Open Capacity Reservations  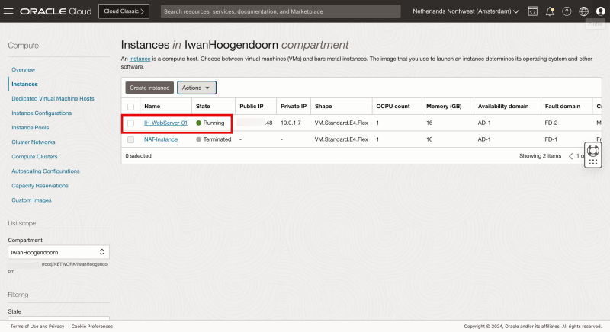pos(40,186)
